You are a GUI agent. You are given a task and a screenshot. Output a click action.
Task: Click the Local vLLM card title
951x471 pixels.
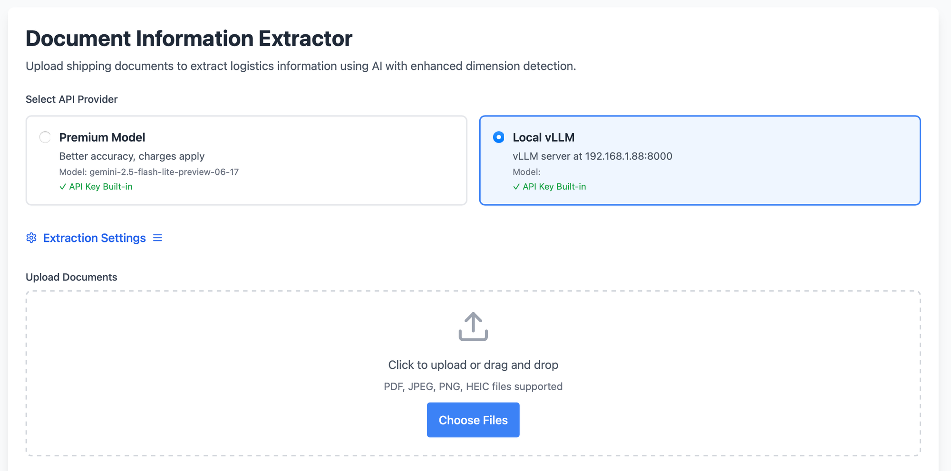[543, 137]
